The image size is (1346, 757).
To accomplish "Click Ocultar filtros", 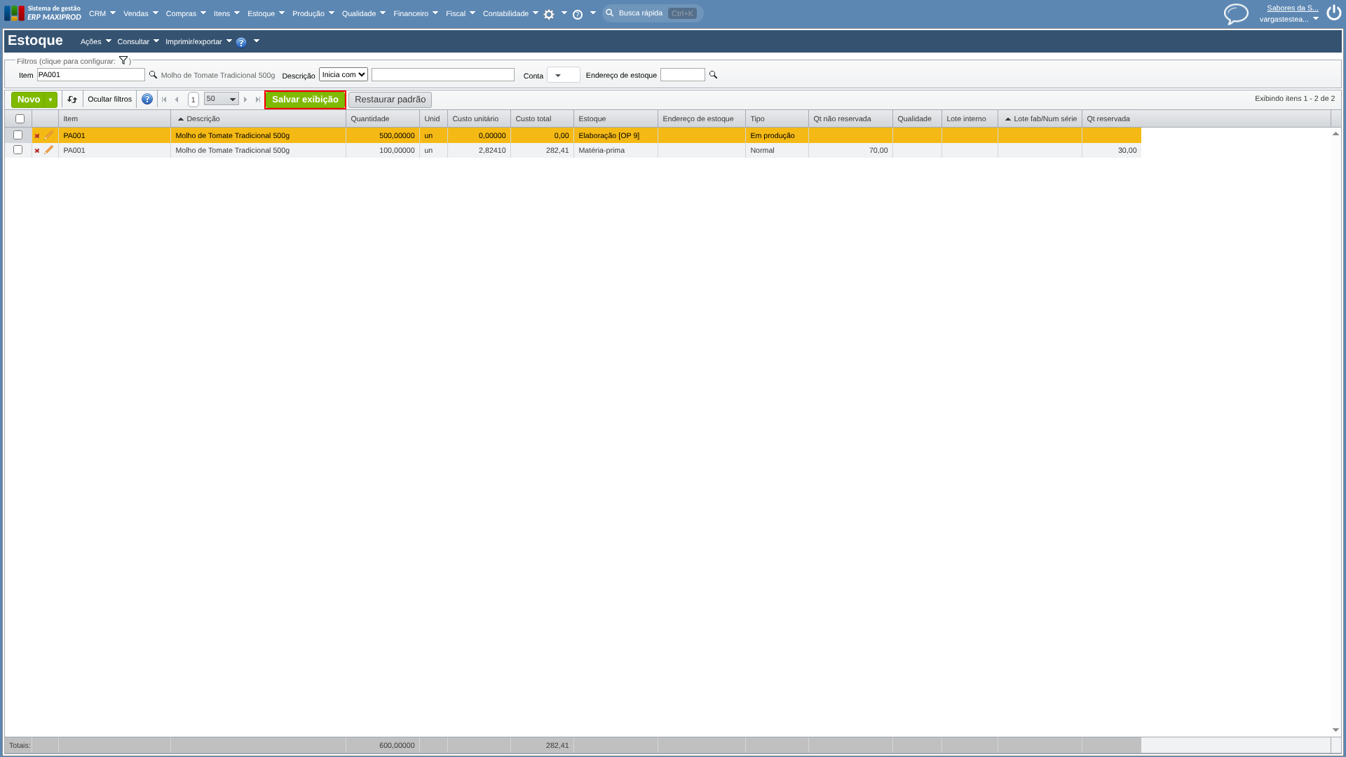I will point(110,100).
